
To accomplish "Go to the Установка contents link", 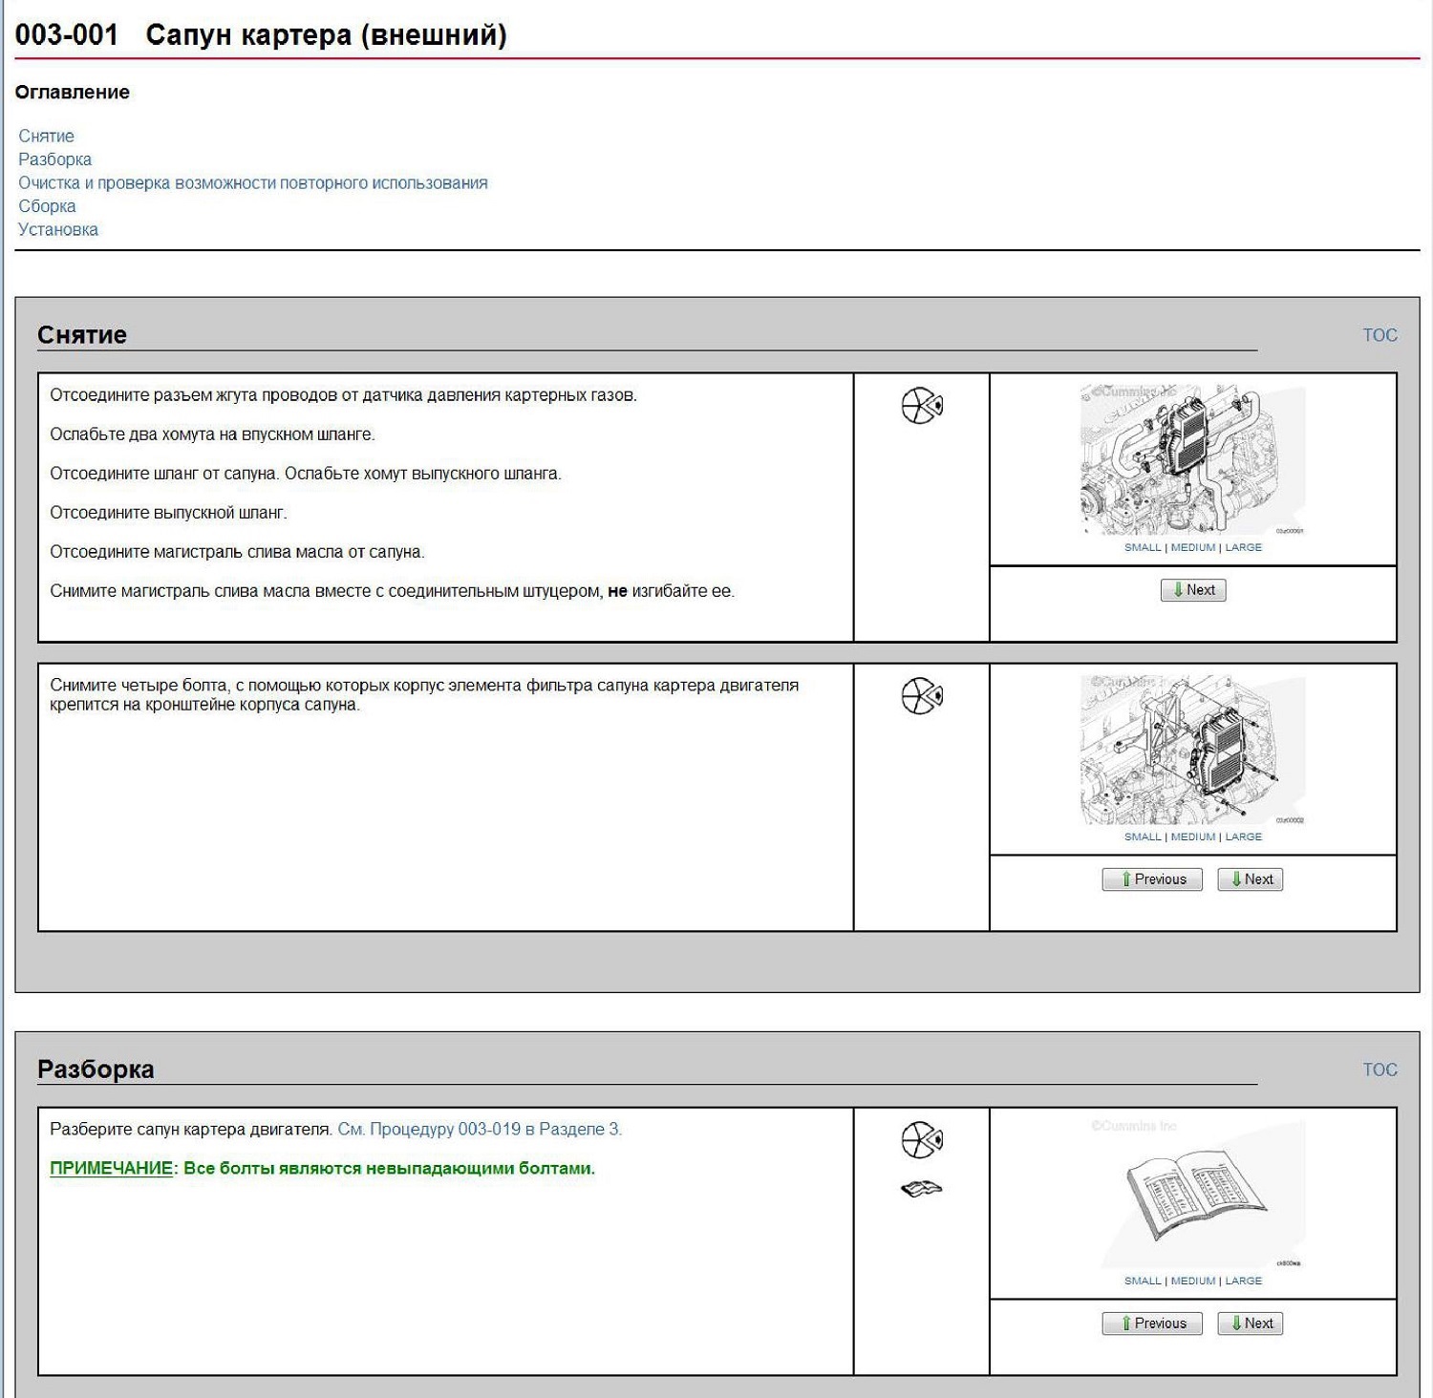I will pyautogui.click(x=58, y=229).
